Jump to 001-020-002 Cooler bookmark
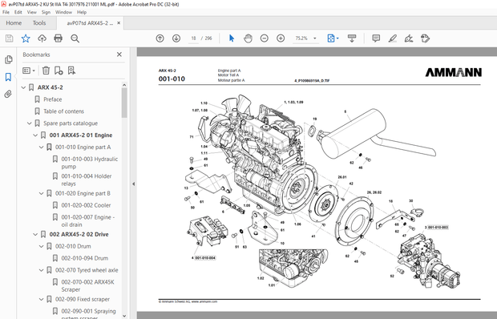 coord(86,205)
